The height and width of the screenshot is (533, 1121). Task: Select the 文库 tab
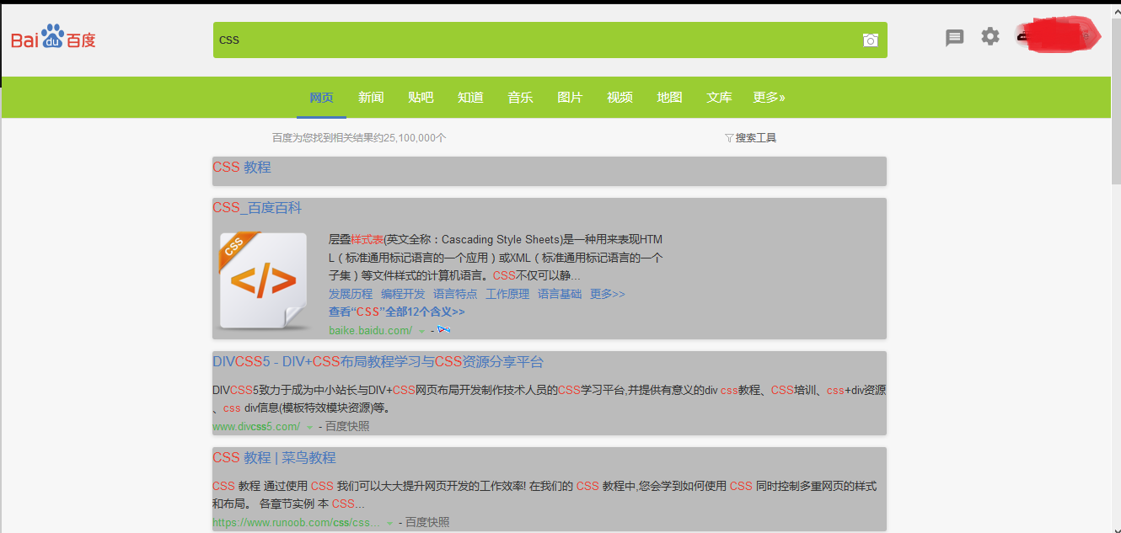[719, 98]
